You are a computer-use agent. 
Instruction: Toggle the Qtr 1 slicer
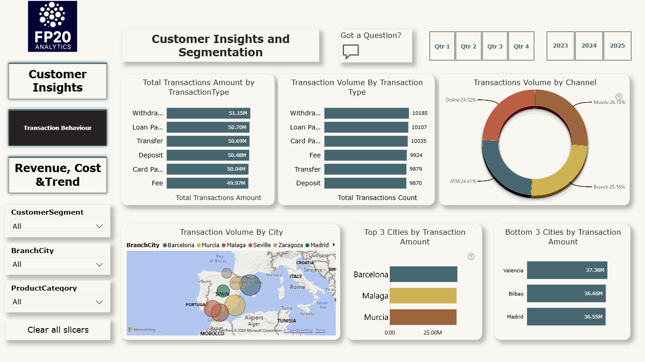(442, 46)
